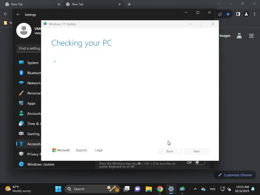Open the Chrome profile icon
Image resolution: width=260 pixels, height=195 pixels.
pyautogui.click(x=246, y=14)
